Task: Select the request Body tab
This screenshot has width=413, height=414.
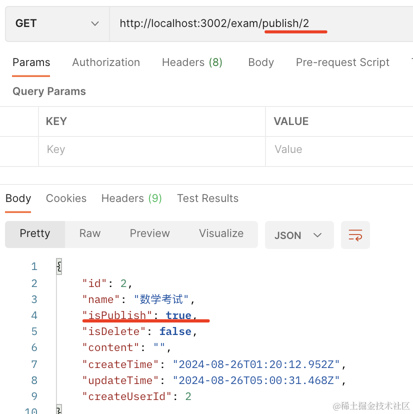Action: pos(261,62)
